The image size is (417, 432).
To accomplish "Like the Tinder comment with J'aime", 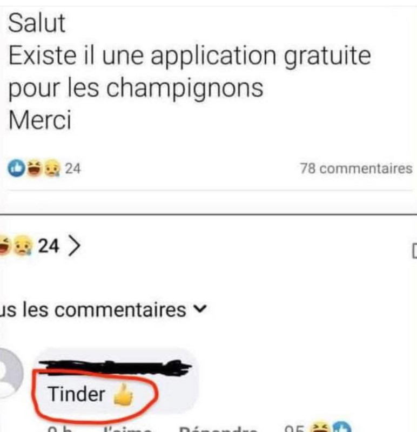I will coord(127,429).
